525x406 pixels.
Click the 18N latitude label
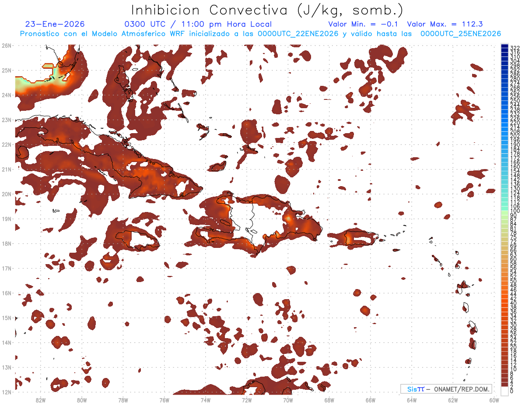tap(6, 244)
